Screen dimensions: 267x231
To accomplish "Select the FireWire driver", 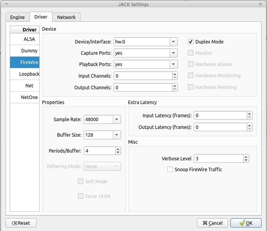I will 25,63.
